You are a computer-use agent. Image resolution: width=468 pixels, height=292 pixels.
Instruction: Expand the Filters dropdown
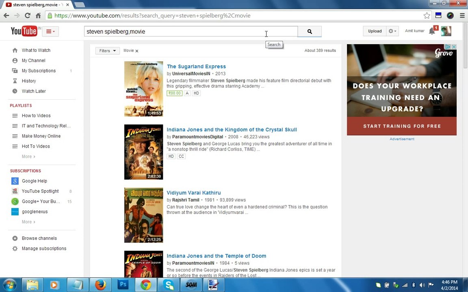[107, 51]
